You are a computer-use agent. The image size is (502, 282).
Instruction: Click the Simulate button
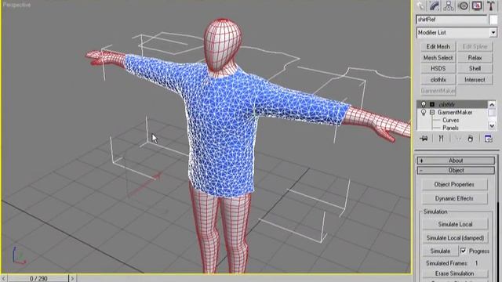click(440, 251)
